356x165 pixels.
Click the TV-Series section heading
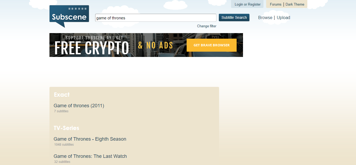click(x=66, y=128)
